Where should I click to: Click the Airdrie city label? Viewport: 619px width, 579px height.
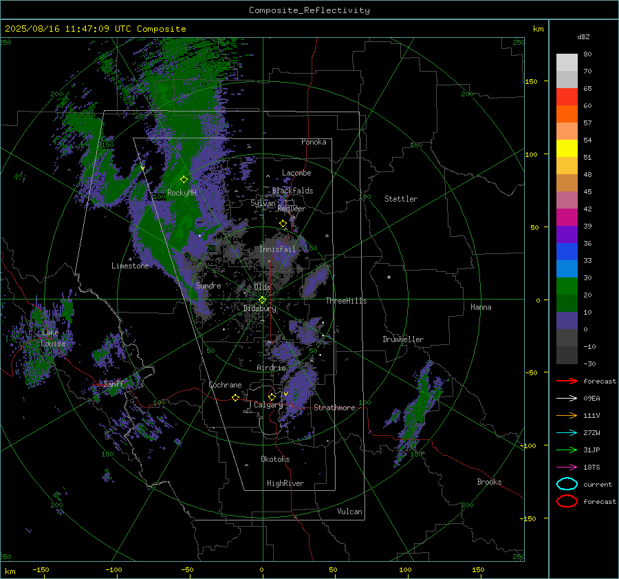271,368
